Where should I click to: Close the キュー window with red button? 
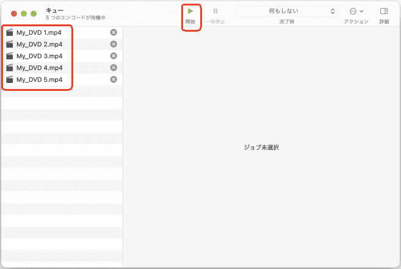coord(14,13)
